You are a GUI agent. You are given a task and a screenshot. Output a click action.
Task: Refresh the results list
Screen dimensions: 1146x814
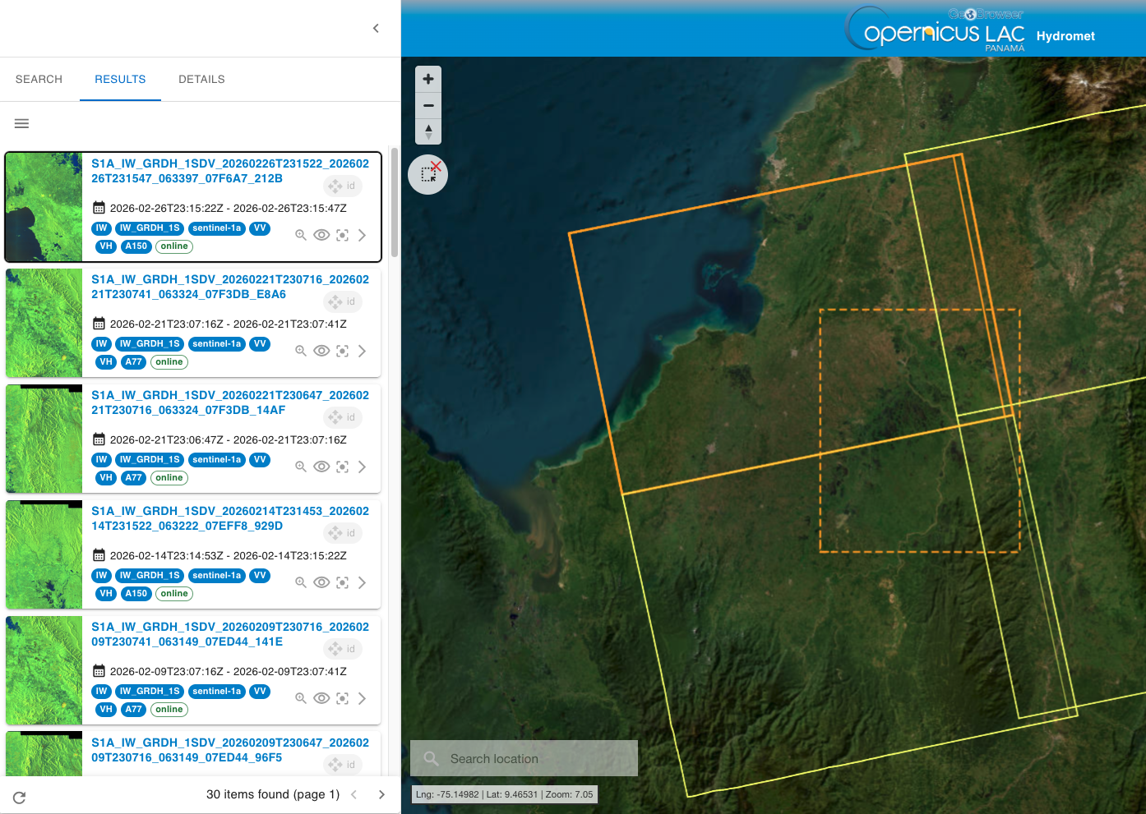click(20, 797)
